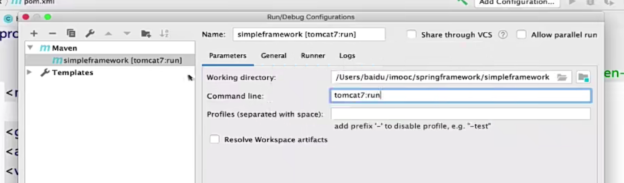The width and height of the screenshot is (624, 183).
Task: Create new folder for configurations
Action: pyautogui.click(x=146, y=34)
